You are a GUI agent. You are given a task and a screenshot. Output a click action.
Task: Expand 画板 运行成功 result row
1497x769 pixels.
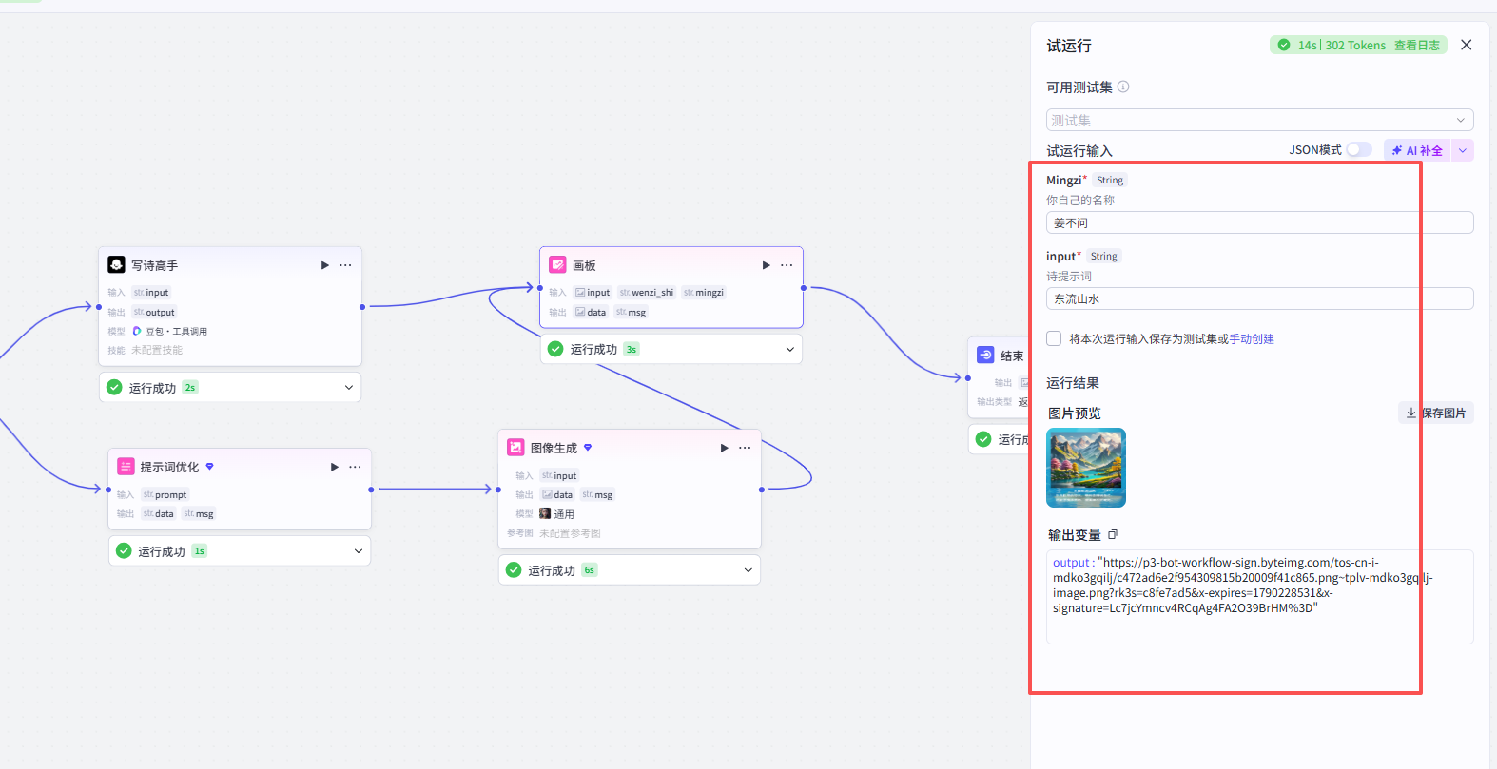[x=790, y=349]
